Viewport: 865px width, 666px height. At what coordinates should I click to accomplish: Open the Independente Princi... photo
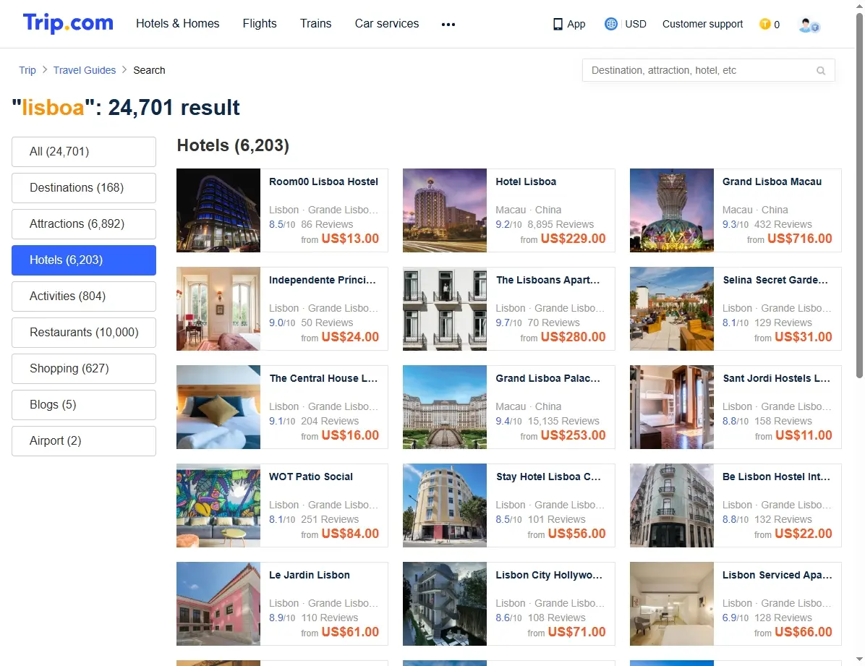(x=218, y=309)
